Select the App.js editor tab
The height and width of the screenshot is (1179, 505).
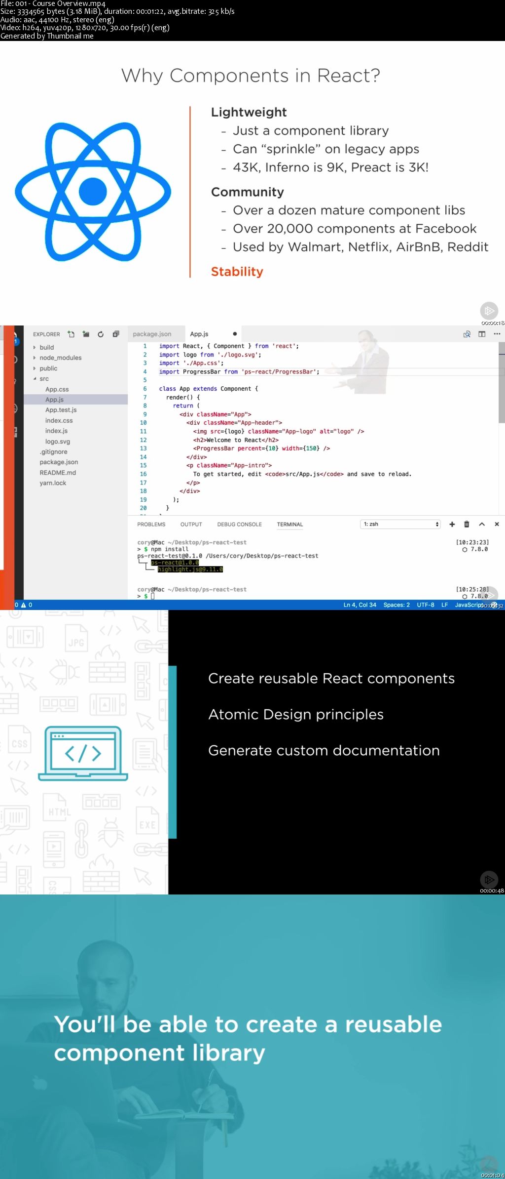199,334
